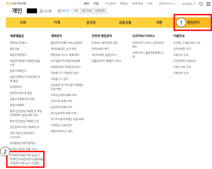Viewport: 212px width, 169px height.
Task: Open the 이체 main menu
Action: (x=57, y=22)
